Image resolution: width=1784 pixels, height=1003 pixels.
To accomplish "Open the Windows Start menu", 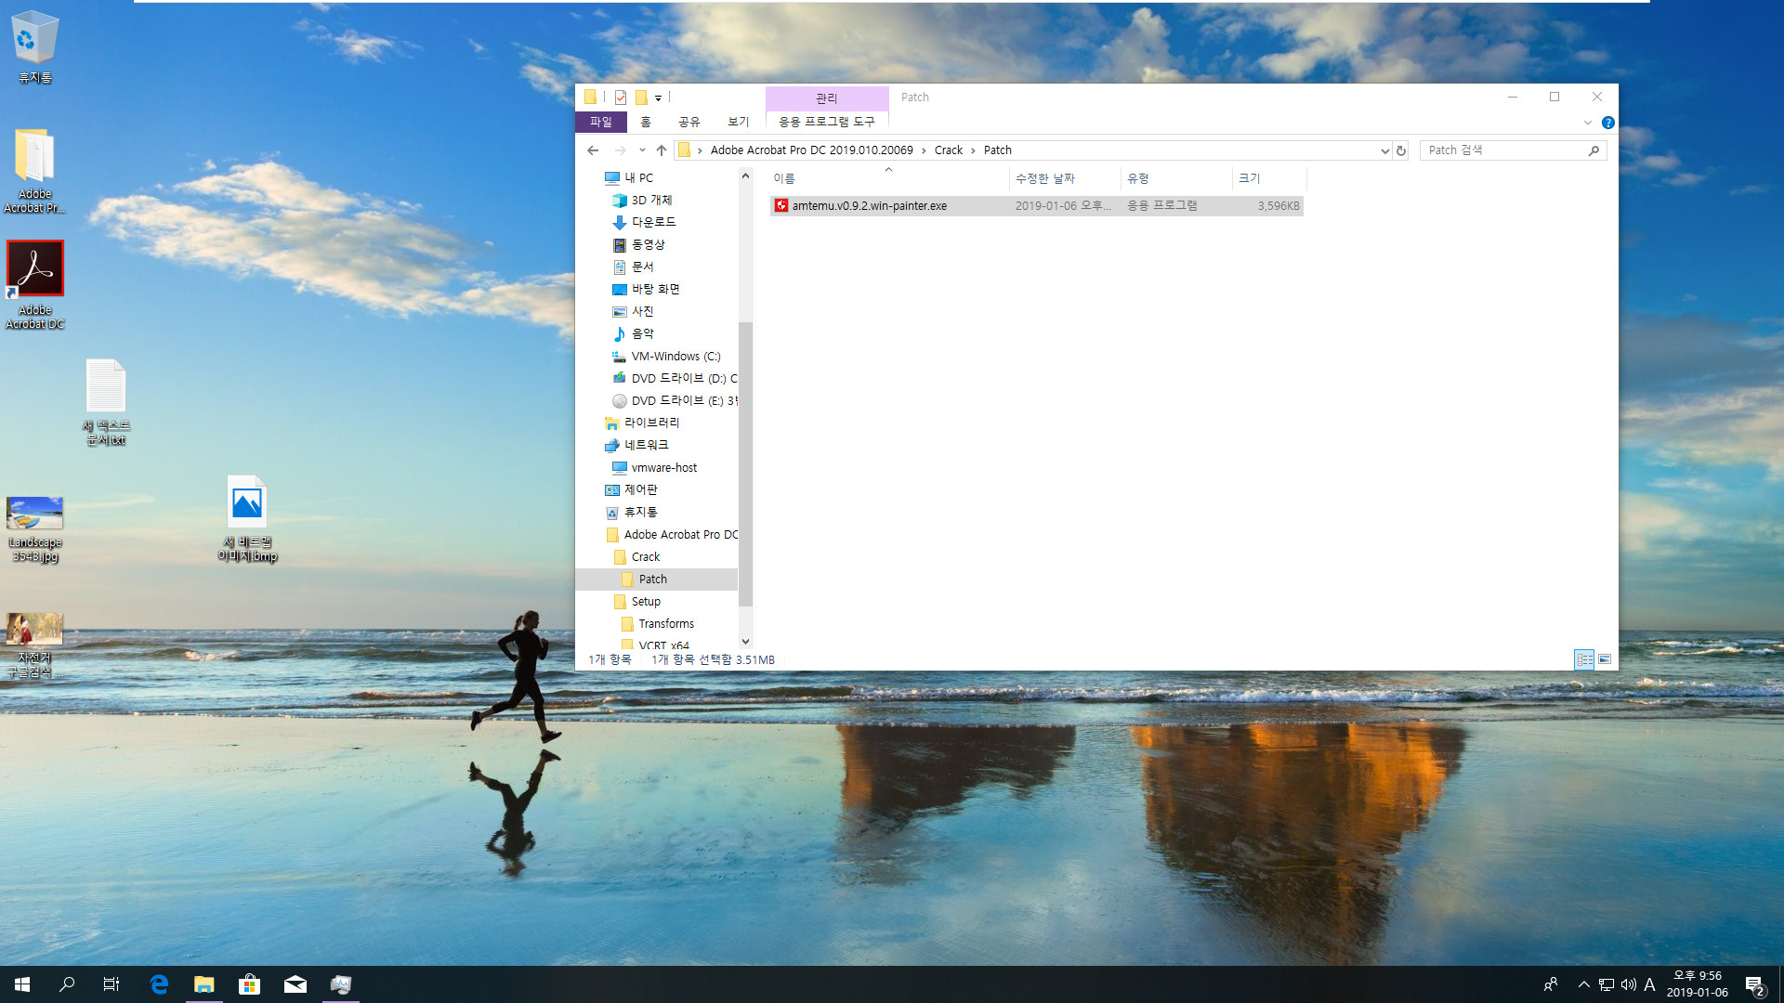I will [x=22, y=984].
